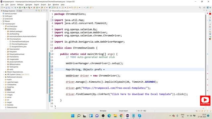Open Google Chrome from the taskbar
This screenshot has height=119, width=212.
coord(121,116)
